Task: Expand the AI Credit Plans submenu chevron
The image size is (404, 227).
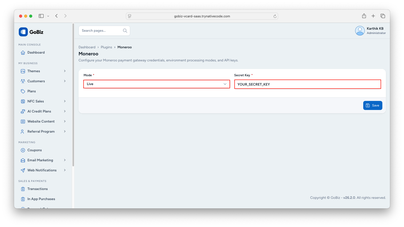Action: click(65, 111)
